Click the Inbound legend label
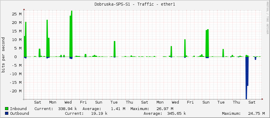 (18, 109)
